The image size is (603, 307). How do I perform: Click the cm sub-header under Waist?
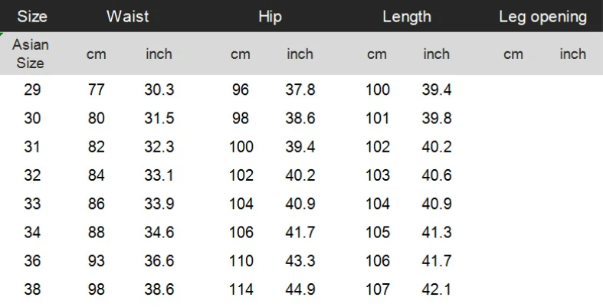click(95, 54)
